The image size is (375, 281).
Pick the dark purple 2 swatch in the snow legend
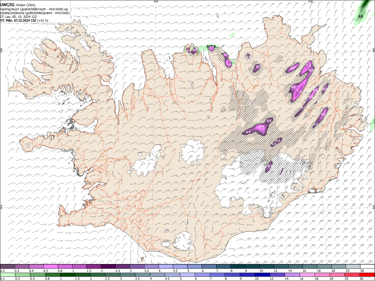tap(108, 266)
